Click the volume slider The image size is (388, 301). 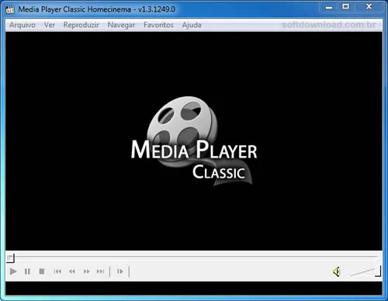365,272
